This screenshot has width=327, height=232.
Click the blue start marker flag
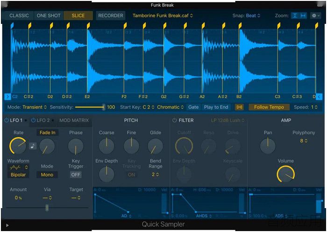pos(12,26)
